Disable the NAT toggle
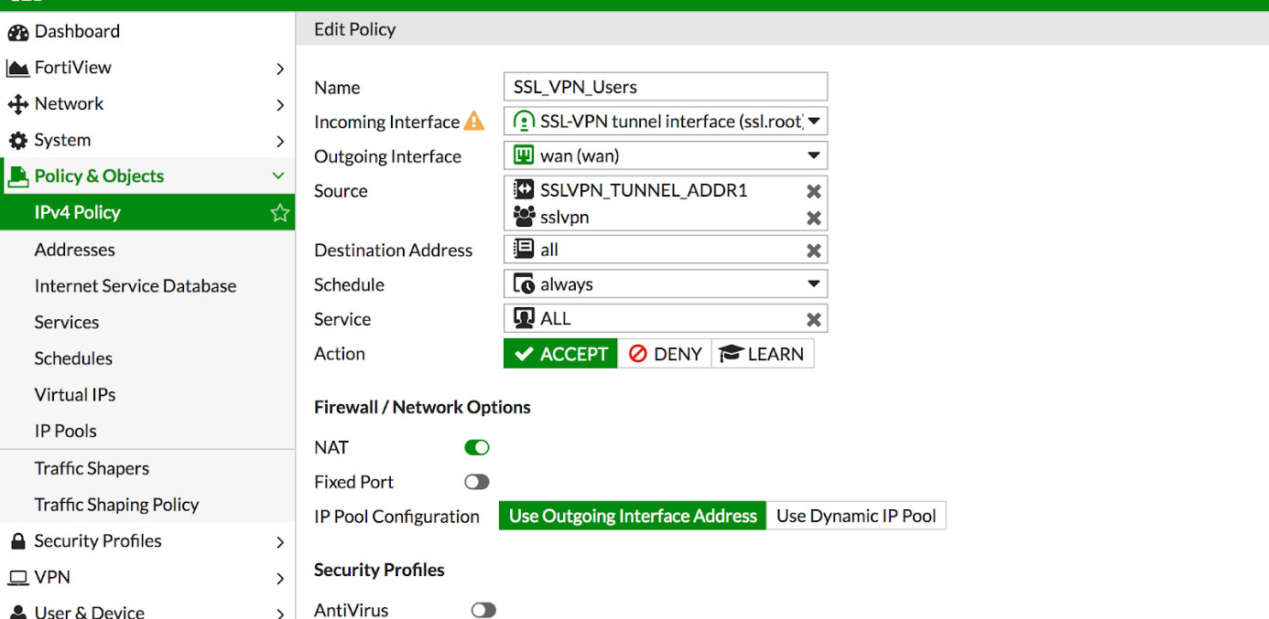This screenshot has height=619, width=1269. pyautogui.click(x=477, y=447)
